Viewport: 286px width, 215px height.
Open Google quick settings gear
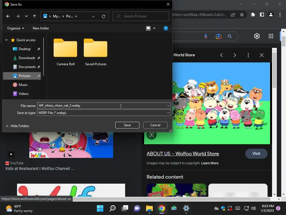coord(257,36)
